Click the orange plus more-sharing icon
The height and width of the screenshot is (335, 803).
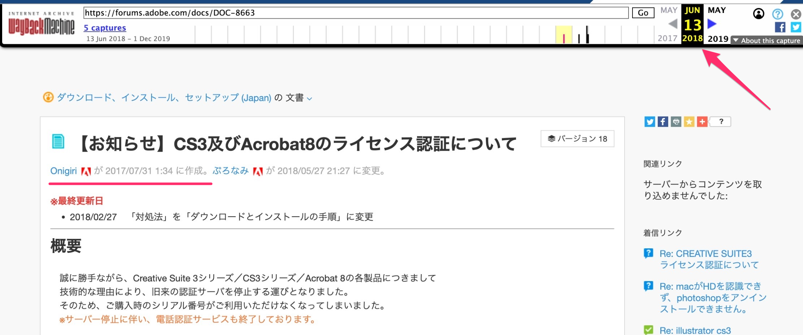coord(702,122)
